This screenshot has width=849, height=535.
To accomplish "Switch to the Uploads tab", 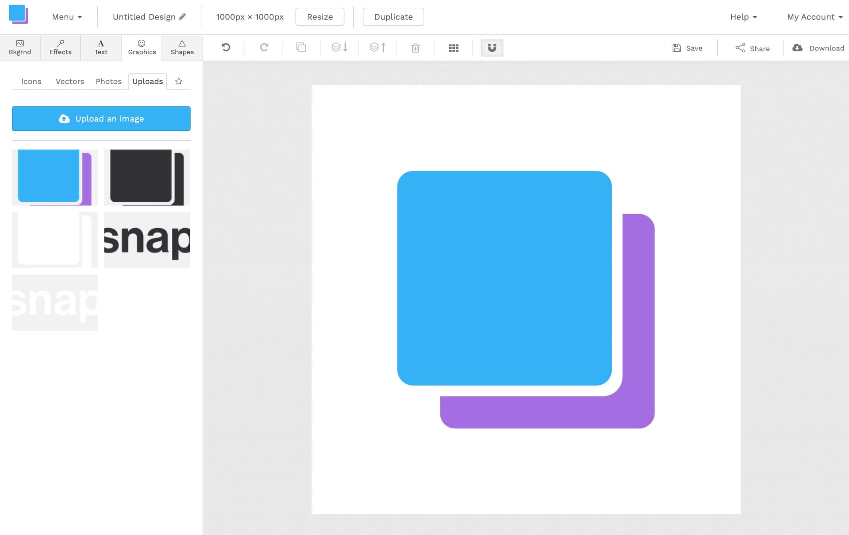I will pyautogui.click(x=147, y=81).
